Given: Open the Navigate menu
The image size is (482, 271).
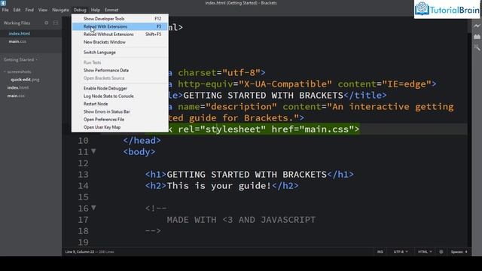Looking at the screenshot, I should 60,10.
